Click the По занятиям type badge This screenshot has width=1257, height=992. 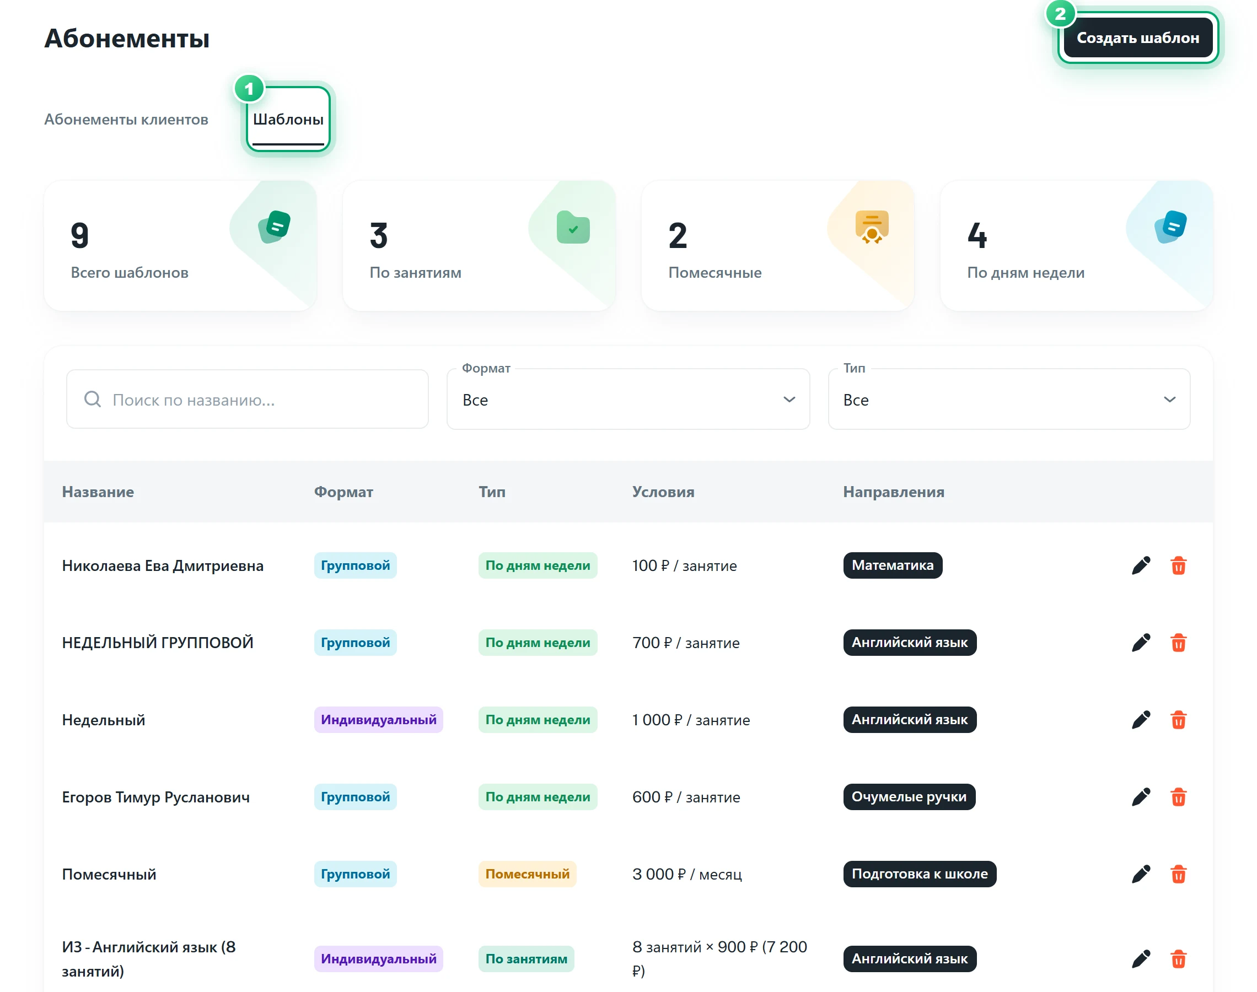pyautogui.click(x=526, y=959)
